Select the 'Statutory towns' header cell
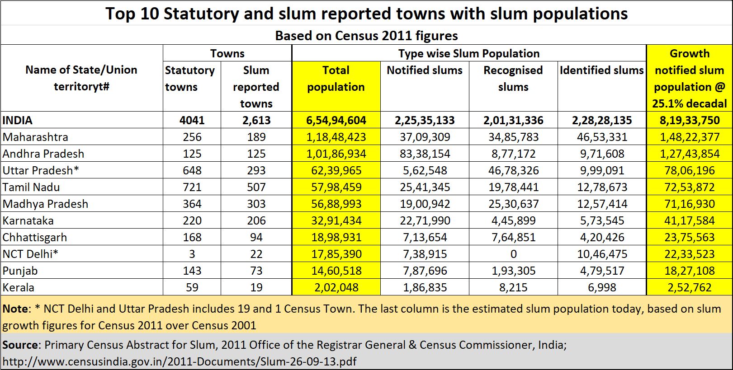The width and height of the screenshot is (733, 370). [192, 86]
